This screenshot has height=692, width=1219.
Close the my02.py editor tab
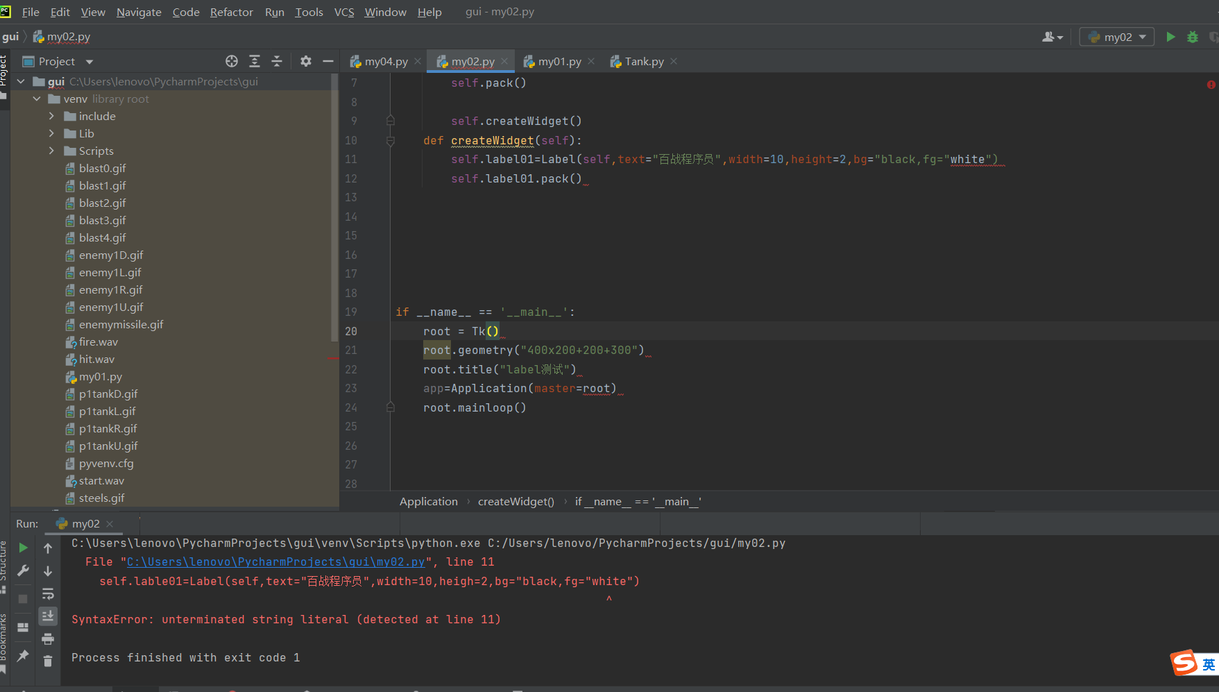504,61
